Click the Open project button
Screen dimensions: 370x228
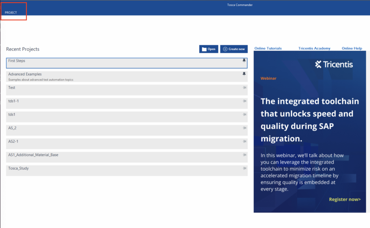(208, 49)
